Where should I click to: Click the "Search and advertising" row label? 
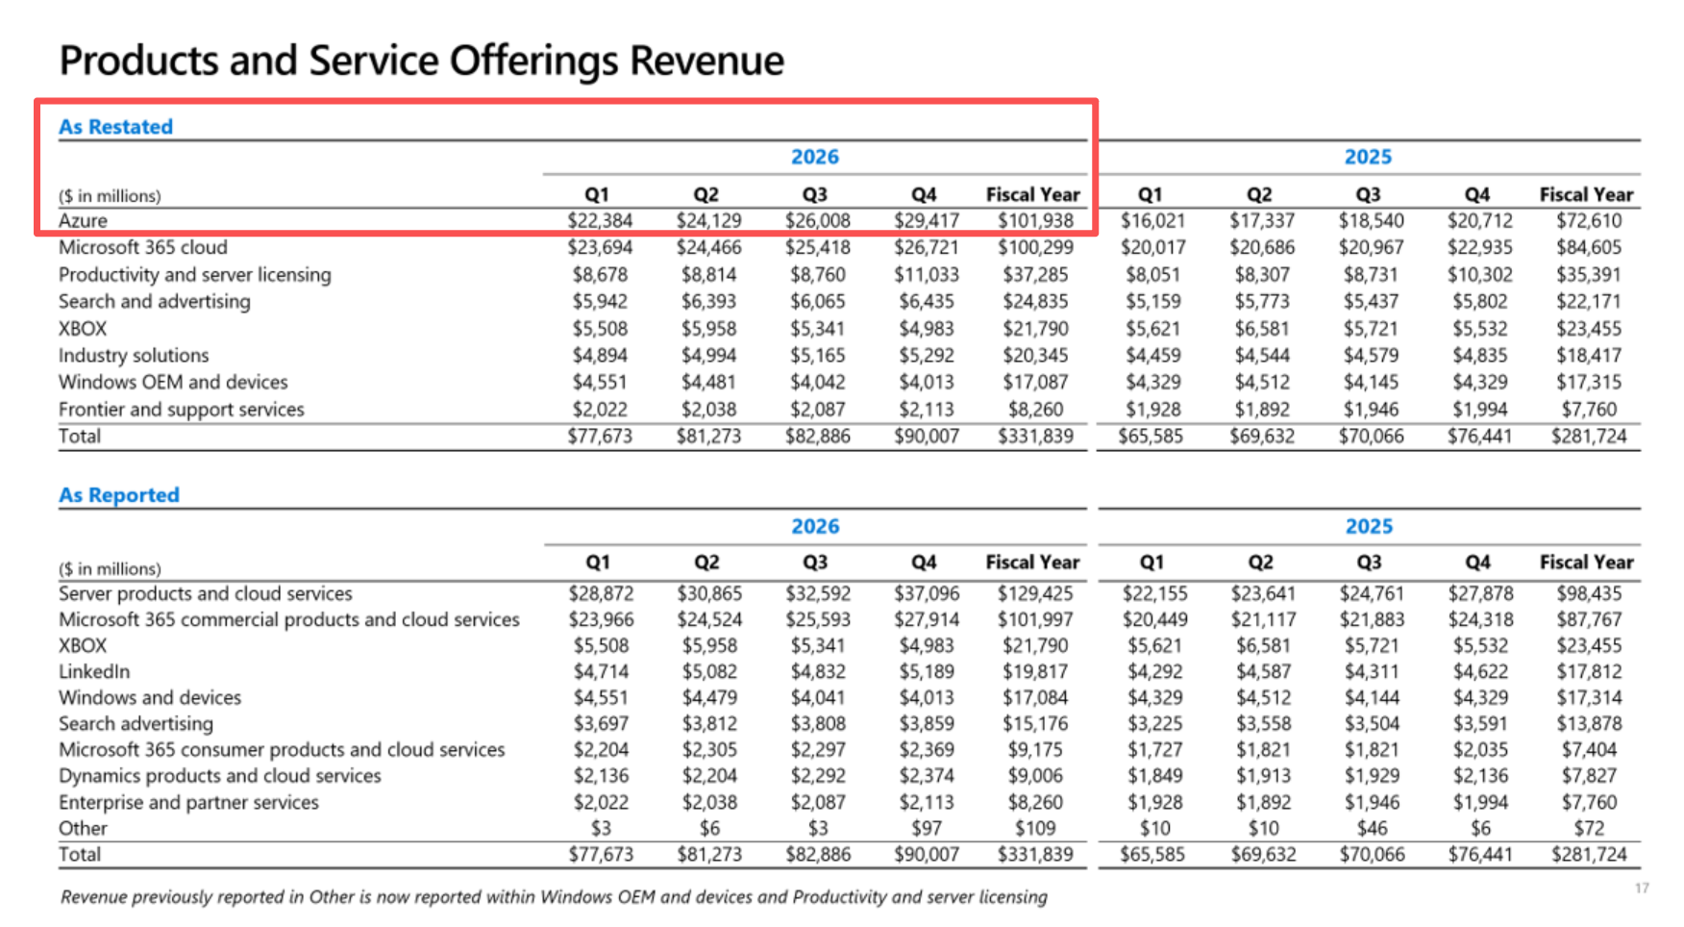(155, 302)
